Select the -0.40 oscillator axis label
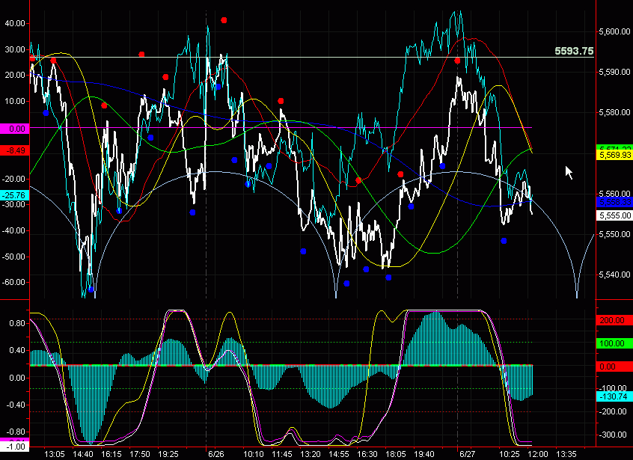The height and width of the screenshot is (460, 633). (x=16, y=405)
